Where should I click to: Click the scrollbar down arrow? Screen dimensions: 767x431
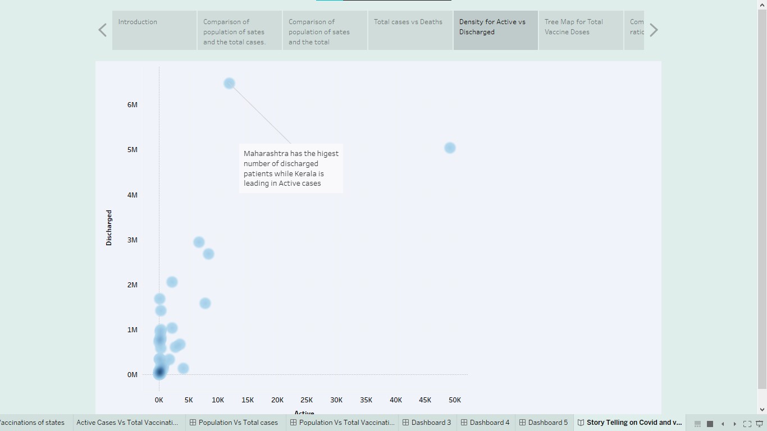[763, 409]
